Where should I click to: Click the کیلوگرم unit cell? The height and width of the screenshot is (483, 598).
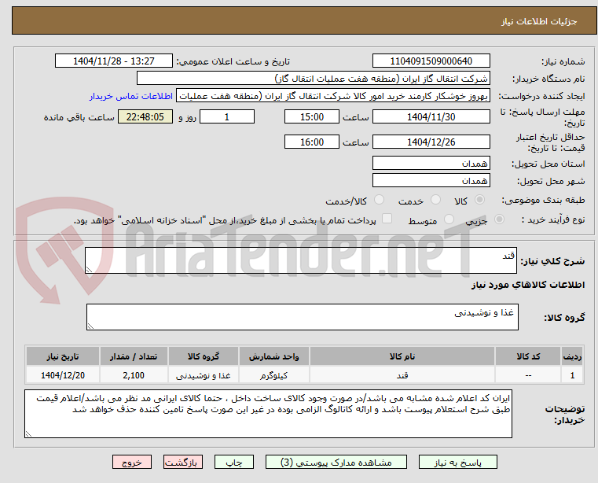tap(273, 375)
